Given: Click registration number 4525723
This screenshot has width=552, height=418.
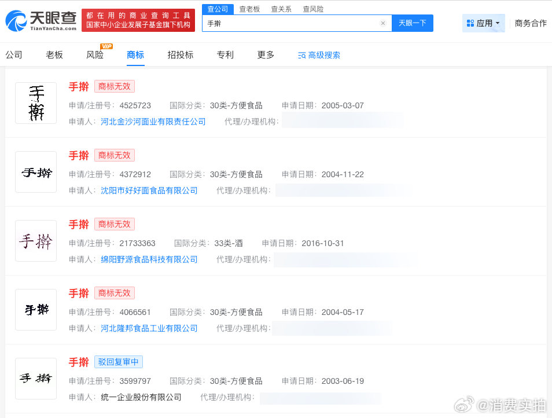Looking at the screenshot, I should [x=135, y=105].
